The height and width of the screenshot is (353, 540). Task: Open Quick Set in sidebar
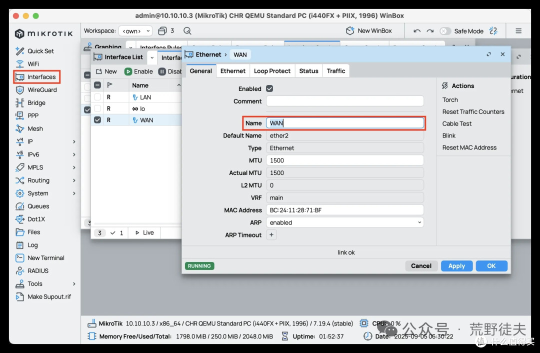35,51
